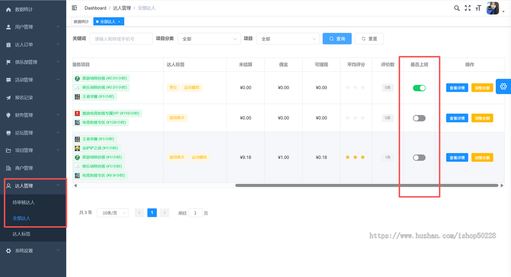Click the gear icon beside 系统设置

click(9, 251)
